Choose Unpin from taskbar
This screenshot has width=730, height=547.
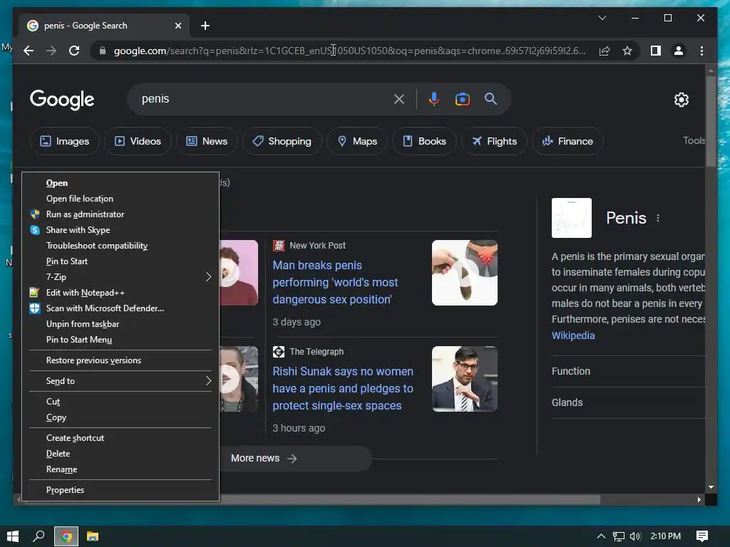click(x=120, y=324)
